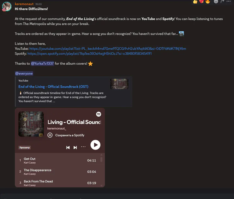Click Karl Casey under Get Out
Viewport: 234px width, 199px height.
click(30, 163)
